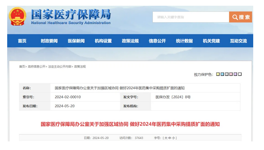Click the 国家医疗保障局 site title text
This screenshot has width=264, height=150.
tap(71, 15)
